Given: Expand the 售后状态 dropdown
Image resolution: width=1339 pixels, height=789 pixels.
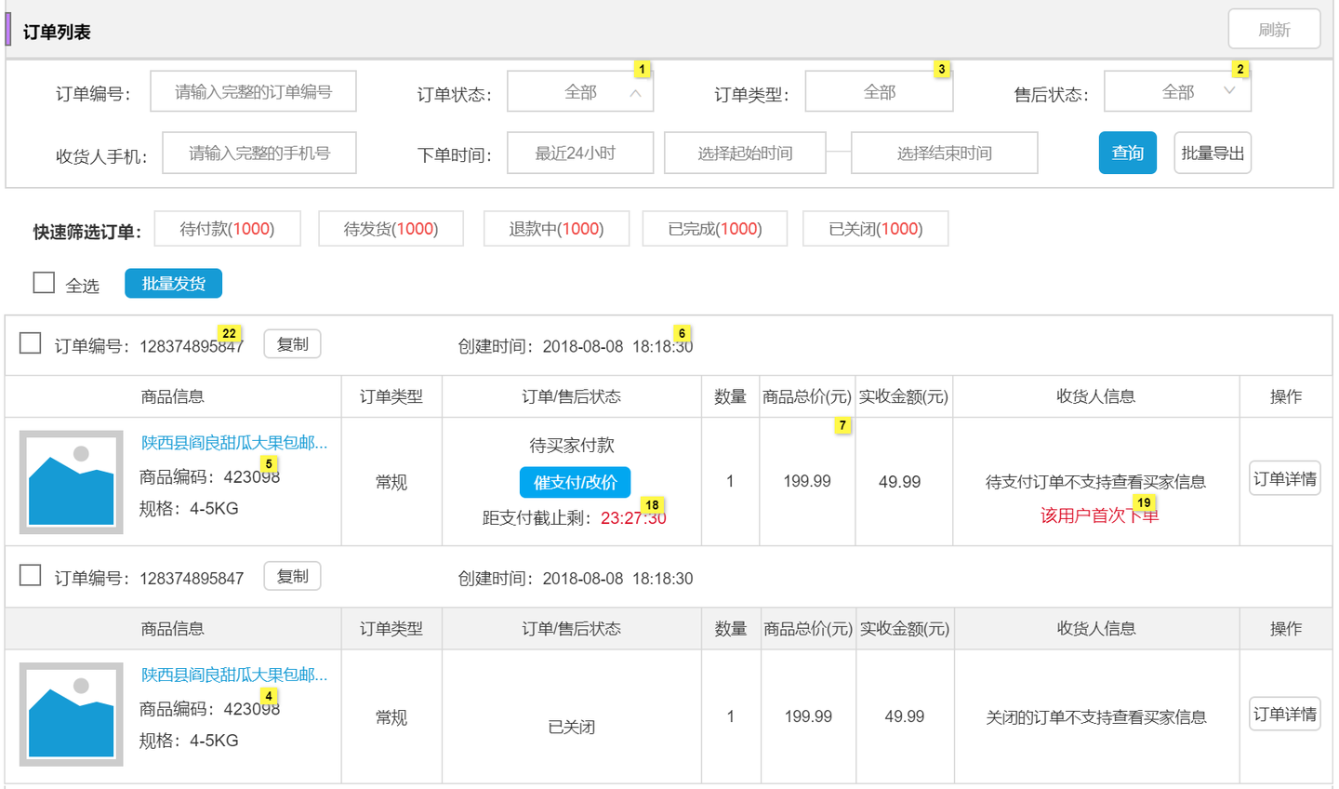Looking at the screenshot, I should tap(1177, 91).
